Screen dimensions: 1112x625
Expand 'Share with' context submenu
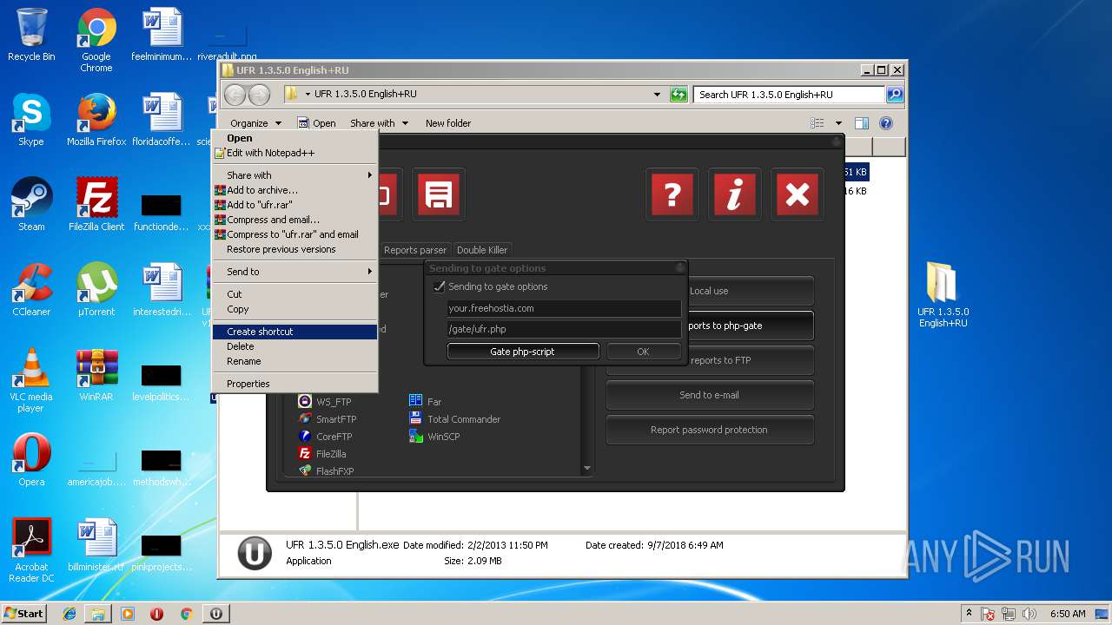point(295,175)
